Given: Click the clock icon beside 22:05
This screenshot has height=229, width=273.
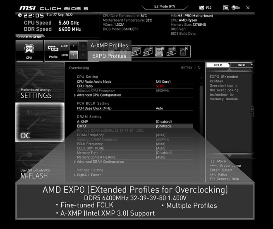Looking at the screenshot, I should pos(20,15).
